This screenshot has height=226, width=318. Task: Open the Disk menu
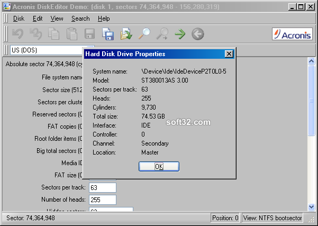(19, 19)
